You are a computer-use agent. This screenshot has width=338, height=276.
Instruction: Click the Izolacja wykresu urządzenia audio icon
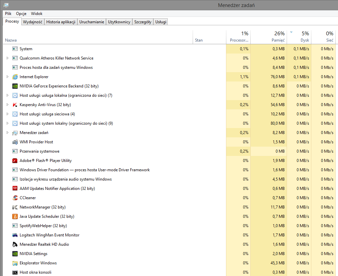15,179
